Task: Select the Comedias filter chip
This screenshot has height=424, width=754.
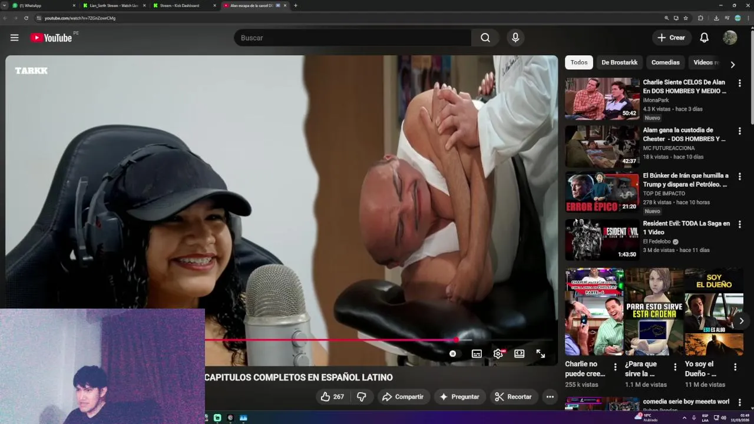Action: (665, 62)
